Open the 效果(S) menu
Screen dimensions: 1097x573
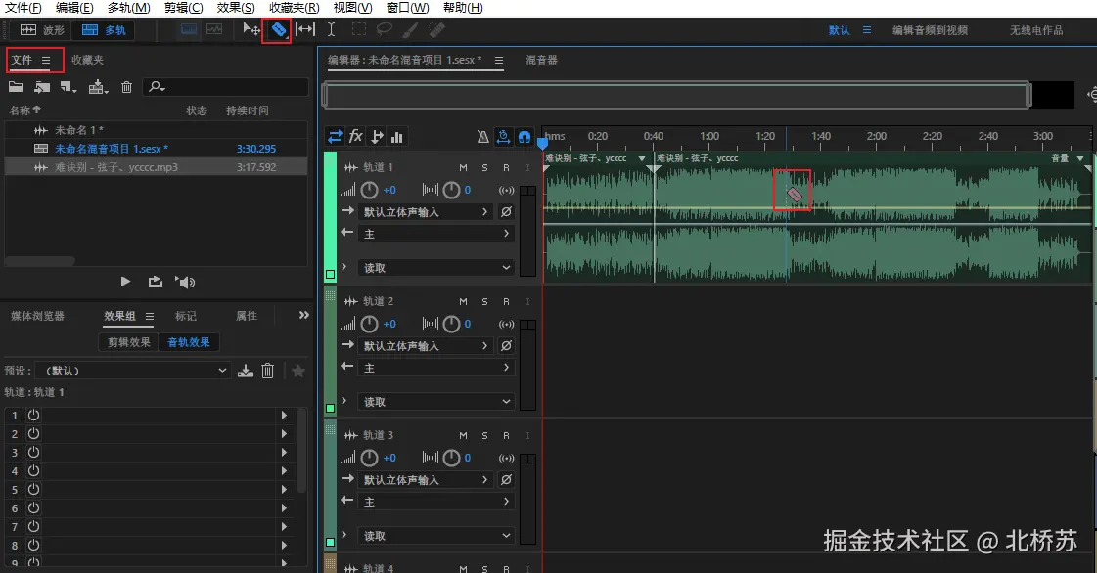coord(236,8)
